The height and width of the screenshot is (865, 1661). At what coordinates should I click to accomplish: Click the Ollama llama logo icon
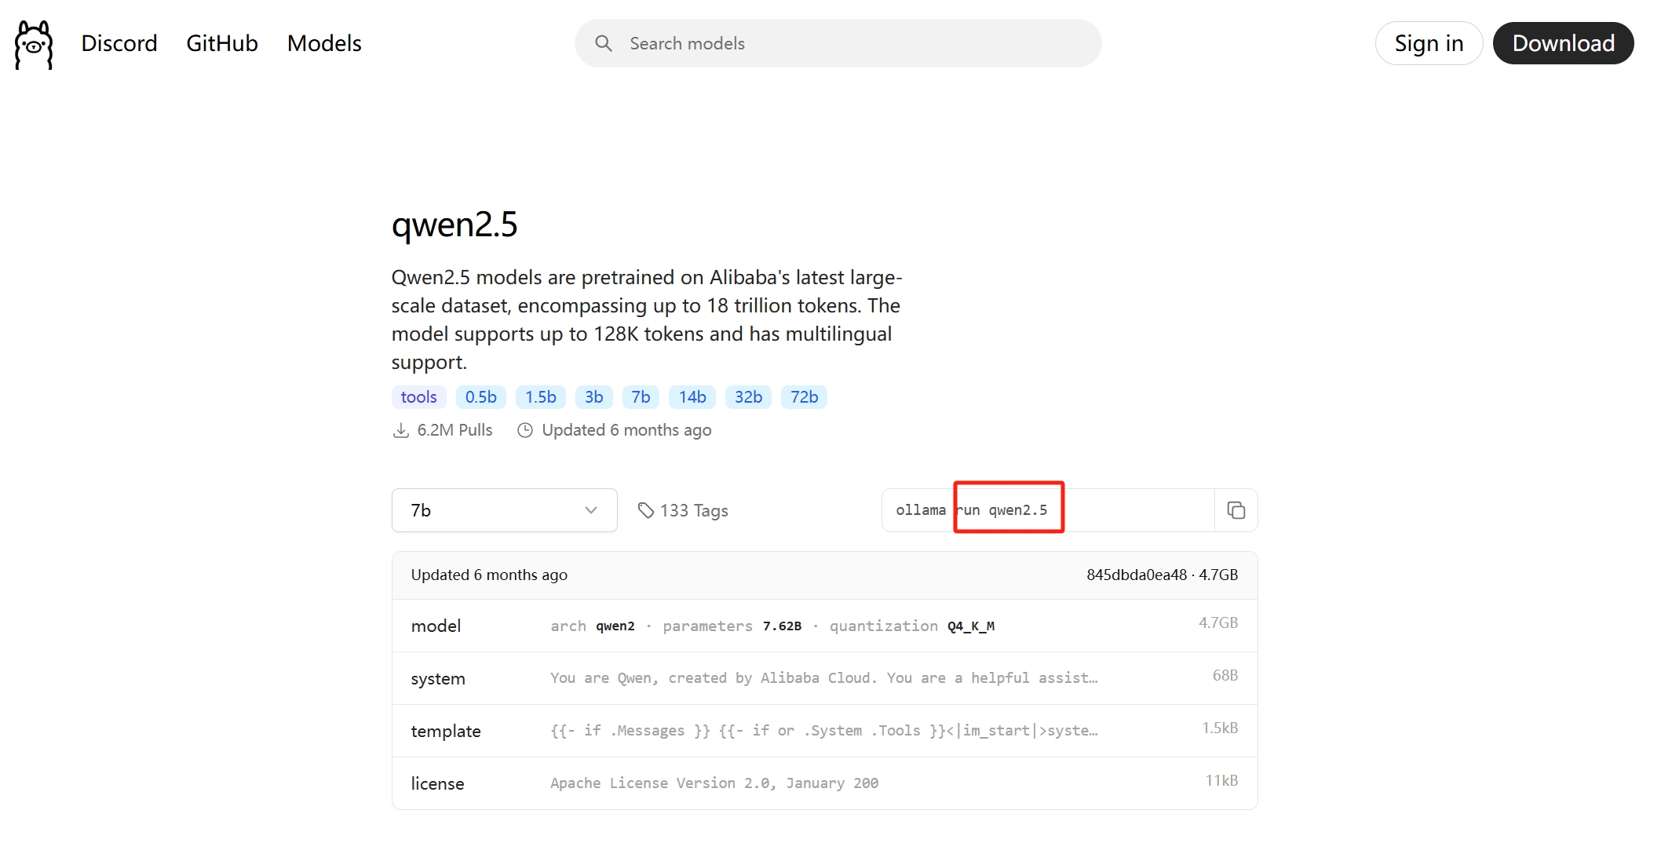click(34, 45)
